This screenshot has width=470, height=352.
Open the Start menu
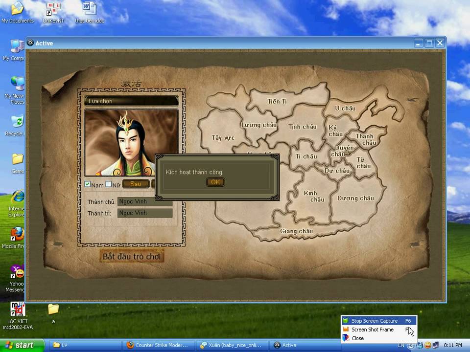[x=22, y=346]
